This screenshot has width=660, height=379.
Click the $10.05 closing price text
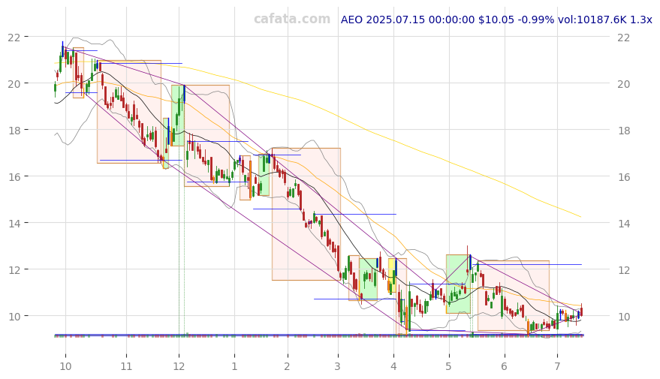[x=496, y=20]
